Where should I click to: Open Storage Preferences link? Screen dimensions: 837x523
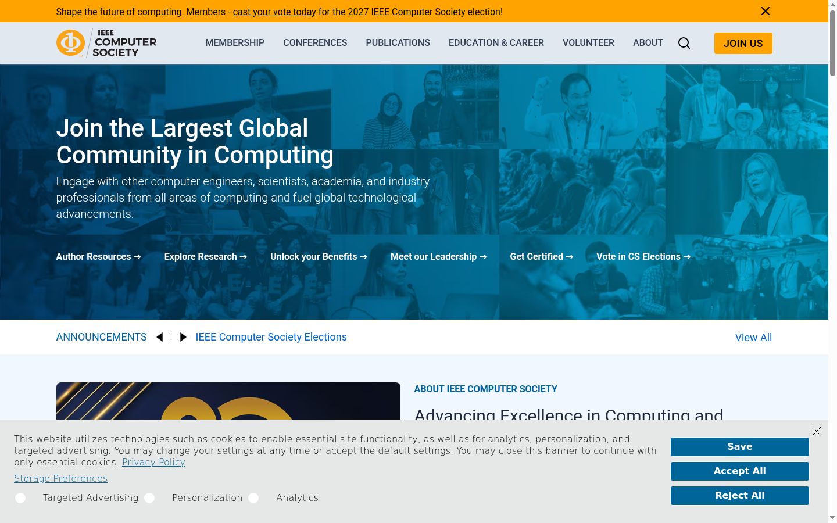pos(61,479)
